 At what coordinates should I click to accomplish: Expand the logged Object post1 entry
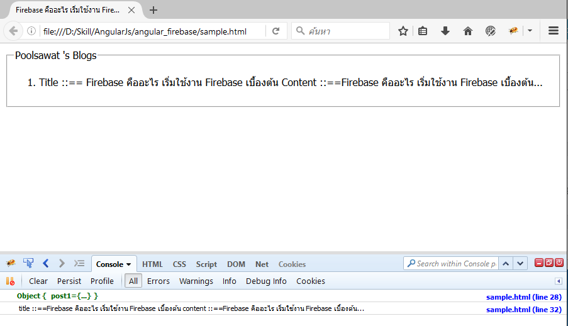coord(57,296)
